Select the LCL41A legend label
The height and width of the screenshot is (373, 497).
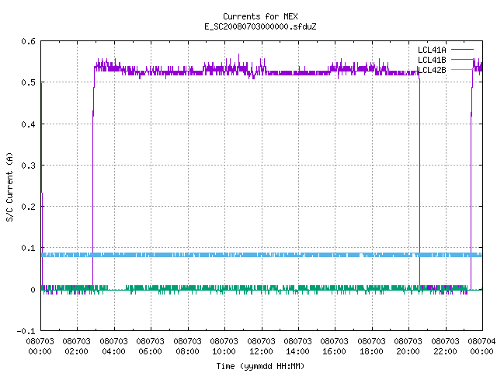point(432,50)
